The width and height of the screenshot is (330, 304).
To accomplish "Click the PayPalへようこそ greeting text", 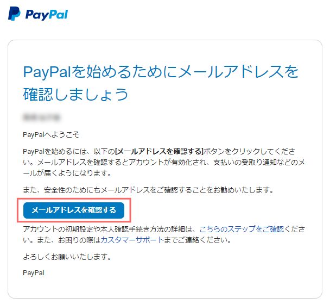I will 51,134.
